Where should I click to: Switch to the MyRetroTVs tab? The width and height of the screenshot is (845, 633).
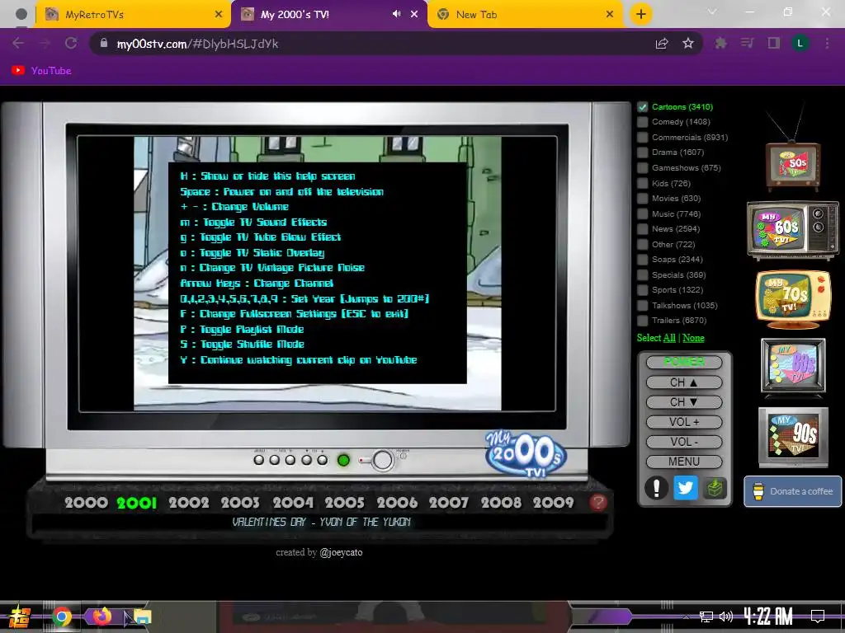pos(133,15)
